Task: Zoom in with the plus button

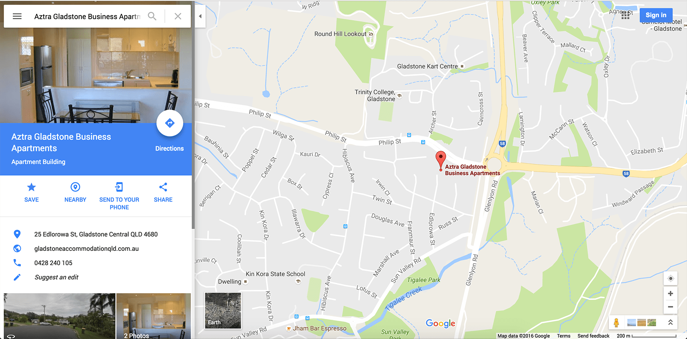Action: tap(671, 294)
